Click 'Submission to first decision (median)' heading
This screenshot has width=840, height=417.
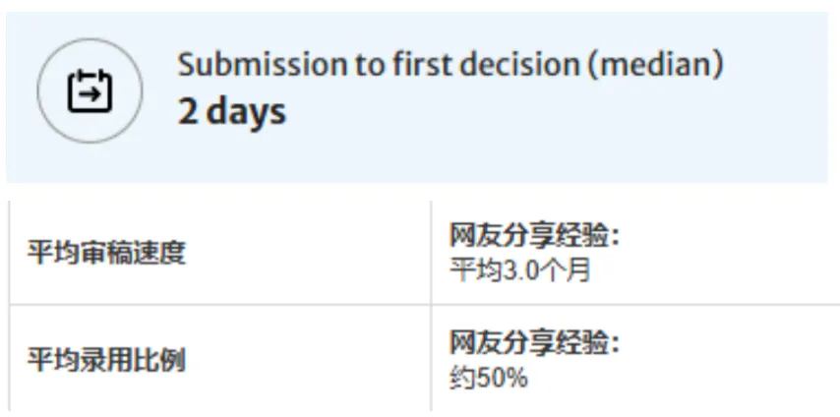point(450,65)
